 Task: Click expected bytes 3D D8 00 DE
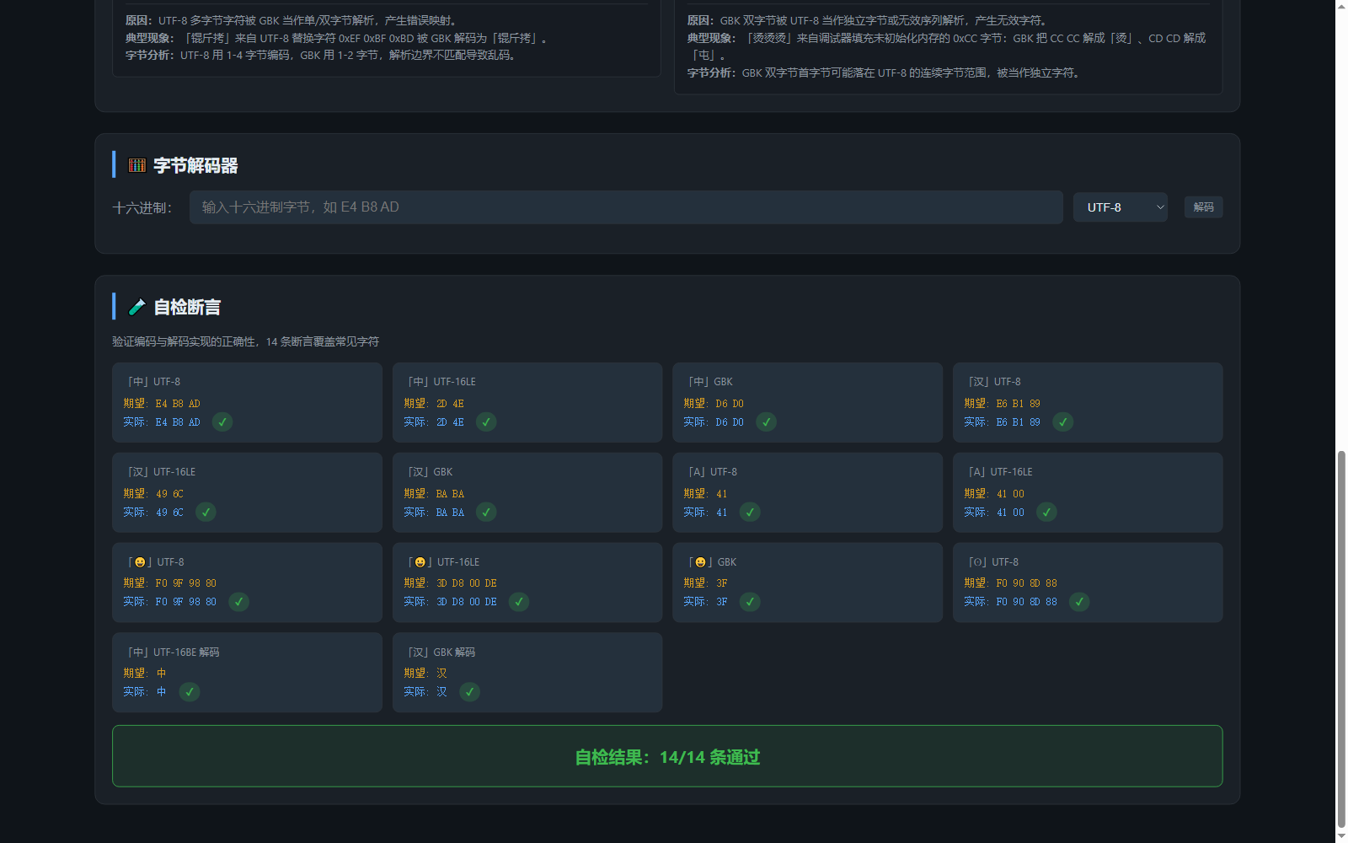coord(467,583)
